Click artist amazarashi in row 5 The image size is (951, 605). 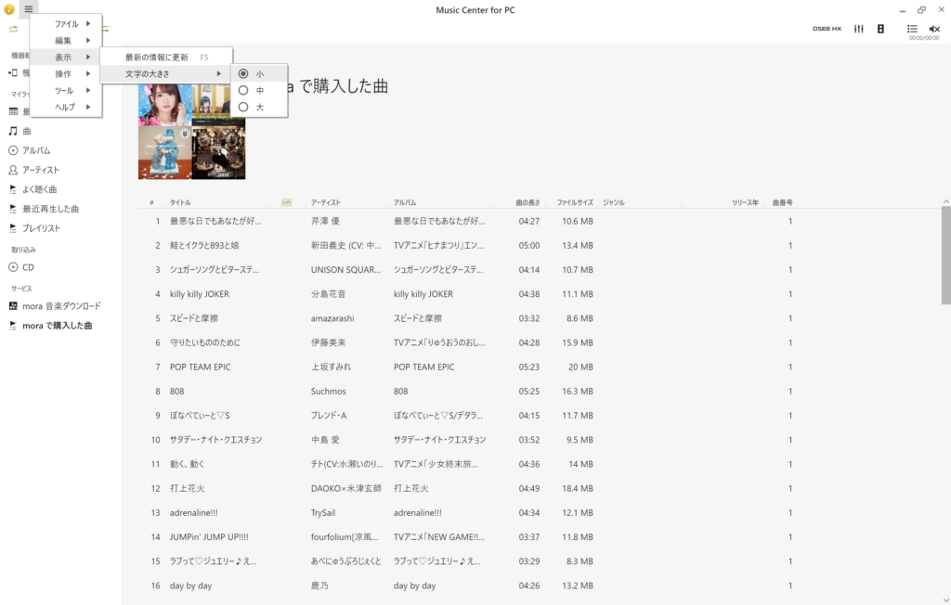[x=332, y=318]
